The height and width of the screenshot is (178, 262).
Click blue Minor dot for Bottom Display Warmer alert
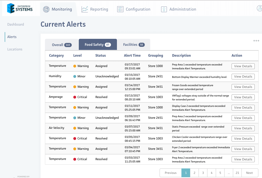(75, 76)
